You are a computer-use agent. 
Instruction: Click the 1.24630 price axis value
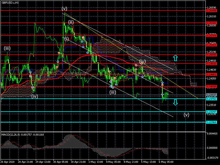coord(211,70)
